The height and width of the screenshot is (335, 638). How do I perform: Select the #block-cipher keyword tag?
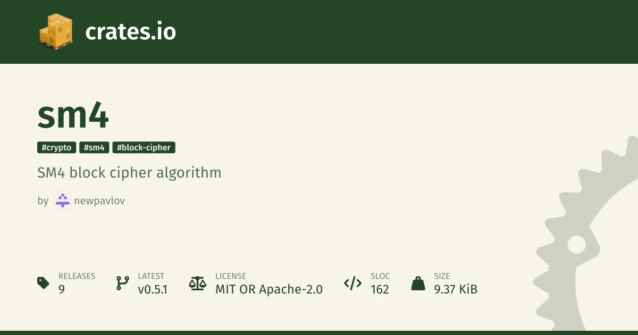pyautogui.click(x=144, y=148)
